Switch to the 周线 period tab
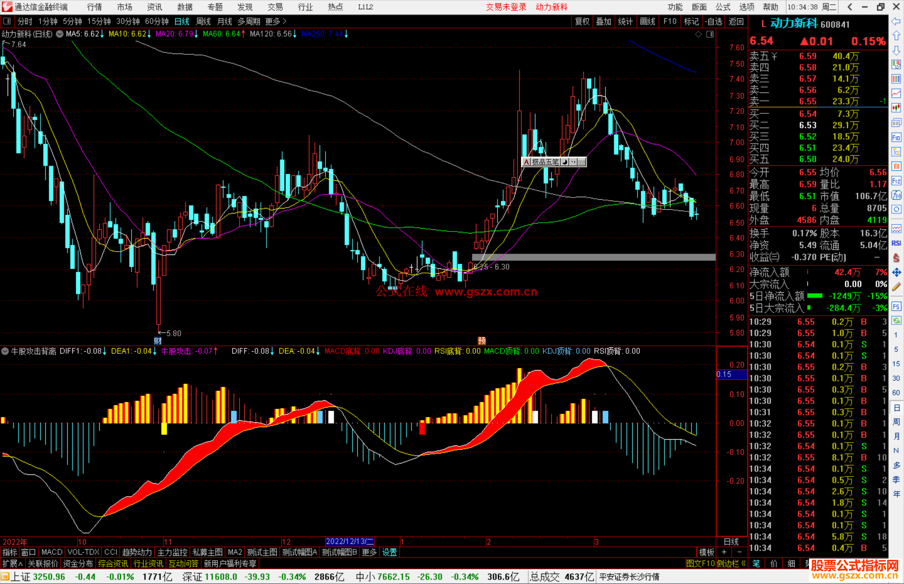The width and height of the screenshot is (904, 584). [203, 21]
